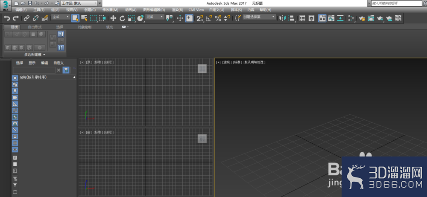Screen dimensions: 427x197
Task: Click the Redo arrow in main toolbar
Action: pos(16,18)
